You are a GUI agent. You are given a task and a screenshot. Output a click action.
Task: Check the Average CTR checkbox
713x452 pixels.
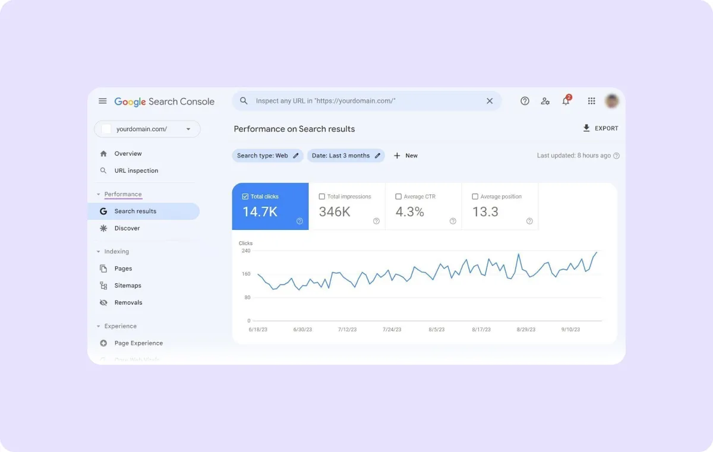(x=398, y=197)
